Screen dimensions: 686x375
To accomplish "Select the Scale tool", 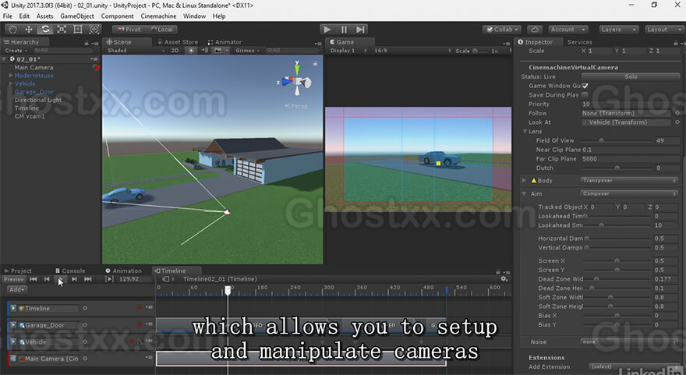I will (x=62, y=30).
